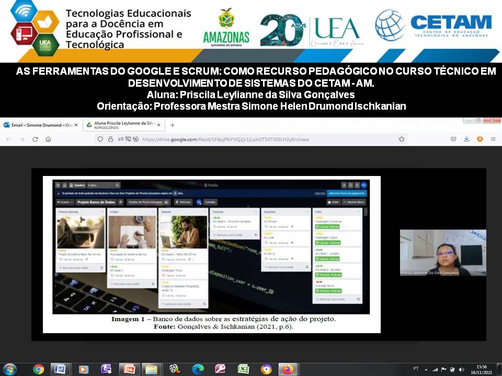Open the Trello notifications bell
The height and width of the screenshot is (376, 502).
coord(357,185)
